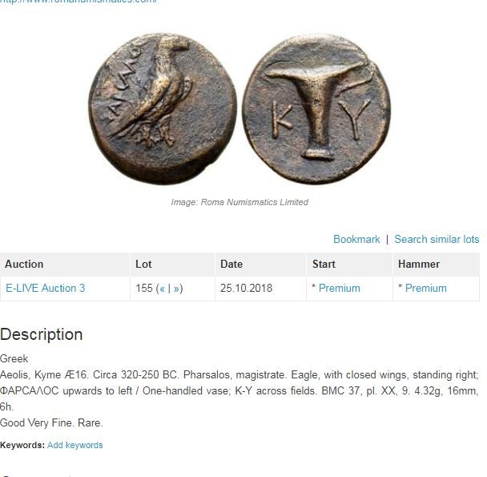Click Add keywords link

(x=74, y=445)
